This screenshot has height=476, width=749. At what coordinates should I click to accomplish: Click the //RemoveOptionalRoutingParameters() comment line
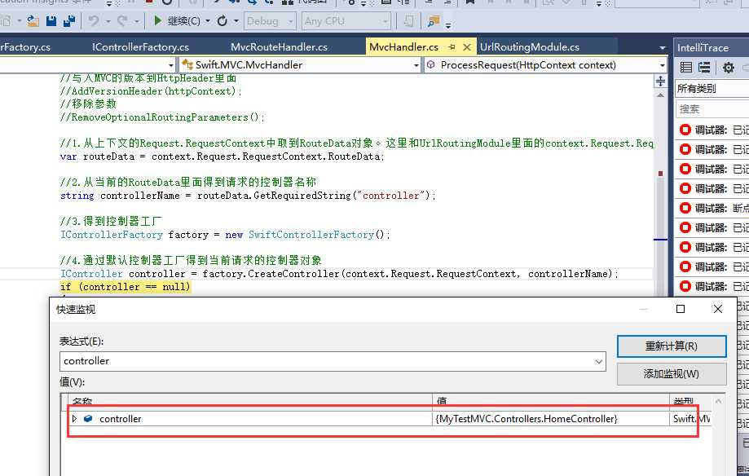point(162,117)
